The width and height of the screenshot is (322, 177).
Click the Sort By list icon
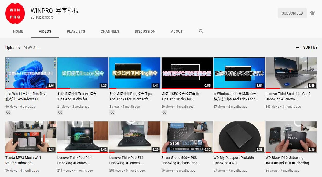point(298,48)
